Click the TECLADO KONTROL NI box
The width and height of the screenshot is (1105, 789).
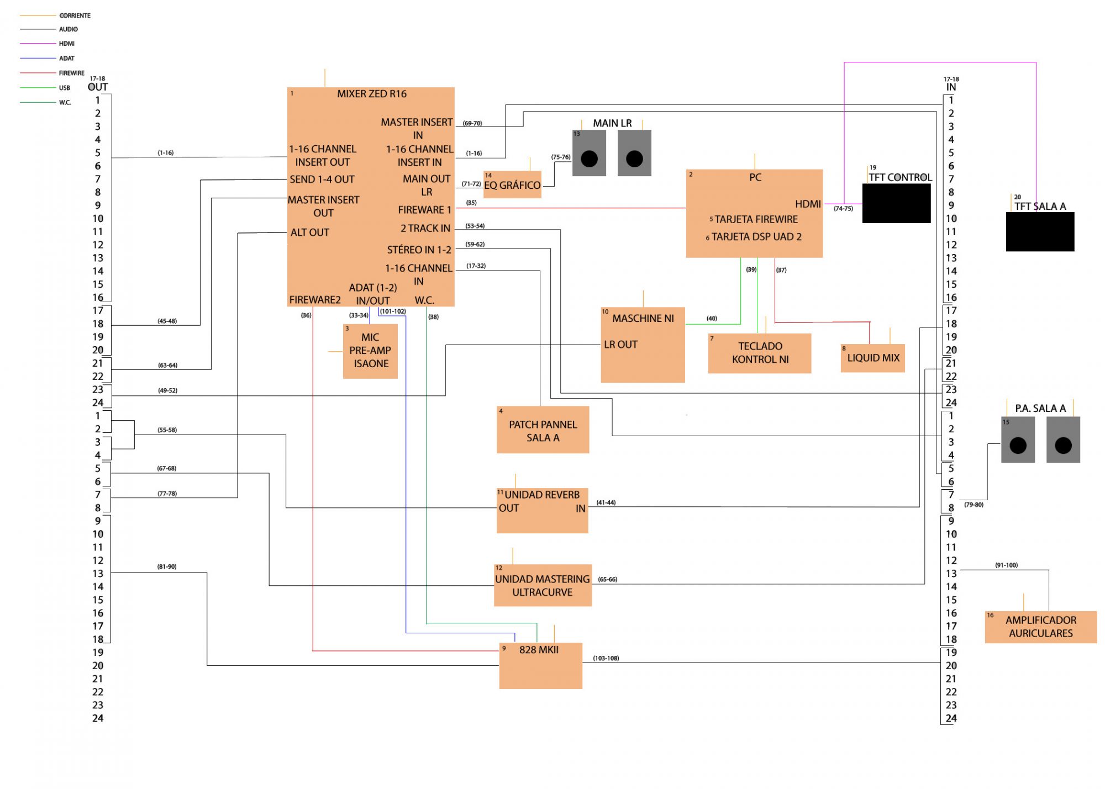pyautogui.click(x=760, y=353)
